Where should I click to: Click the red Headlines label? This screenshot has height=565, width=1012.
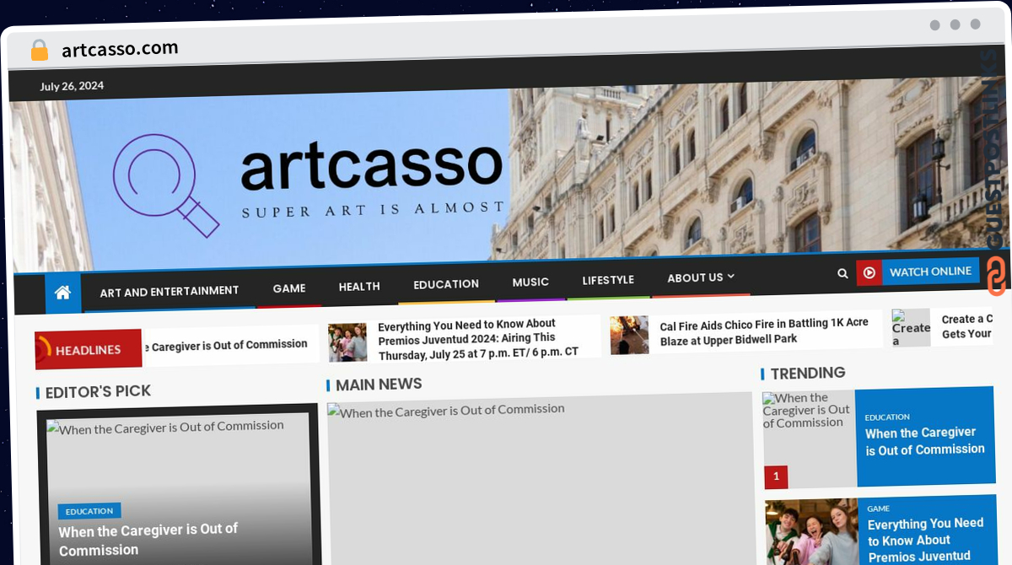click(89, 349)
